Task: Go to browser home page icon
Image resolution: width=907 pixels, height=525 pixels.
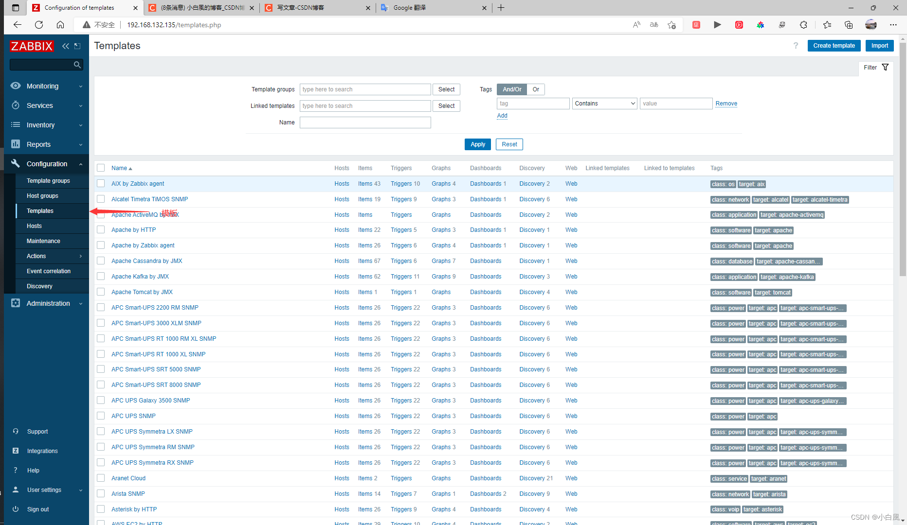Action: click(60, 25)
